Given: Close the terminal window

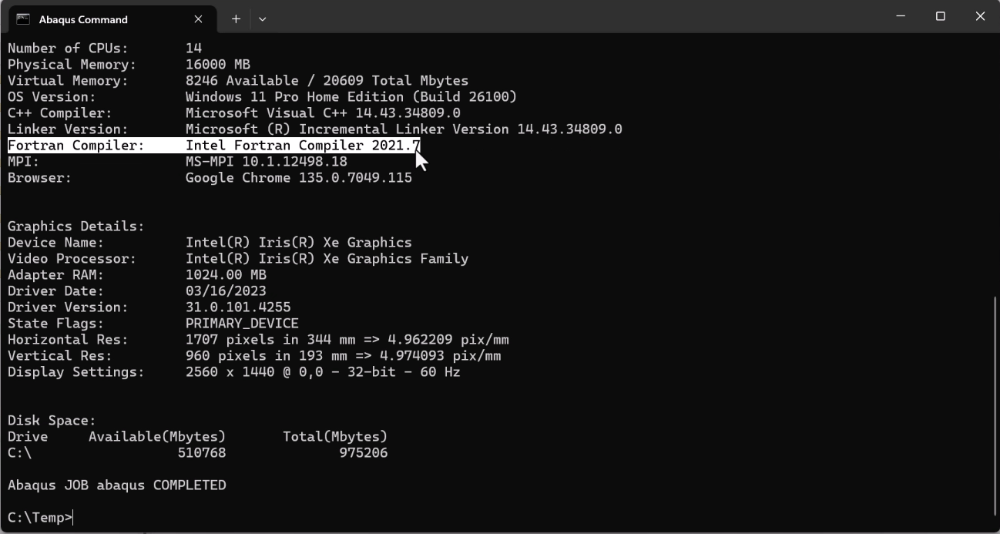Looking at the screenshot, I should (980, 16).
